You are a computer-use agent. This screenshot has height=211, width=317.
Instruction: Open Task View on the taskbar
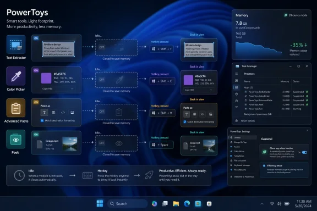click(x=165, y=204)
